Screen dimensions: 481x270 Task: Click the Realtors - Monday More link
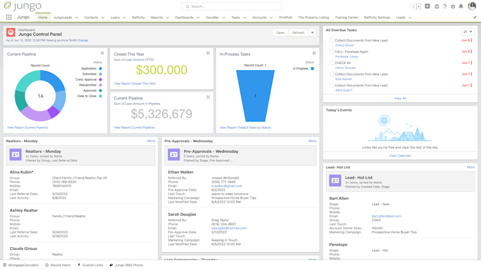coord(151,141)
